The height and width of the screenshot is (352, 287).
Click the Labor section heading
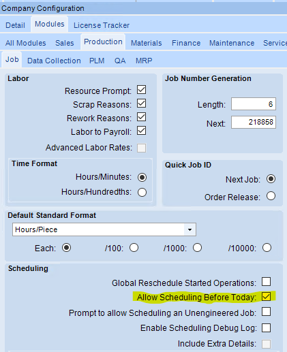[18, 78]
